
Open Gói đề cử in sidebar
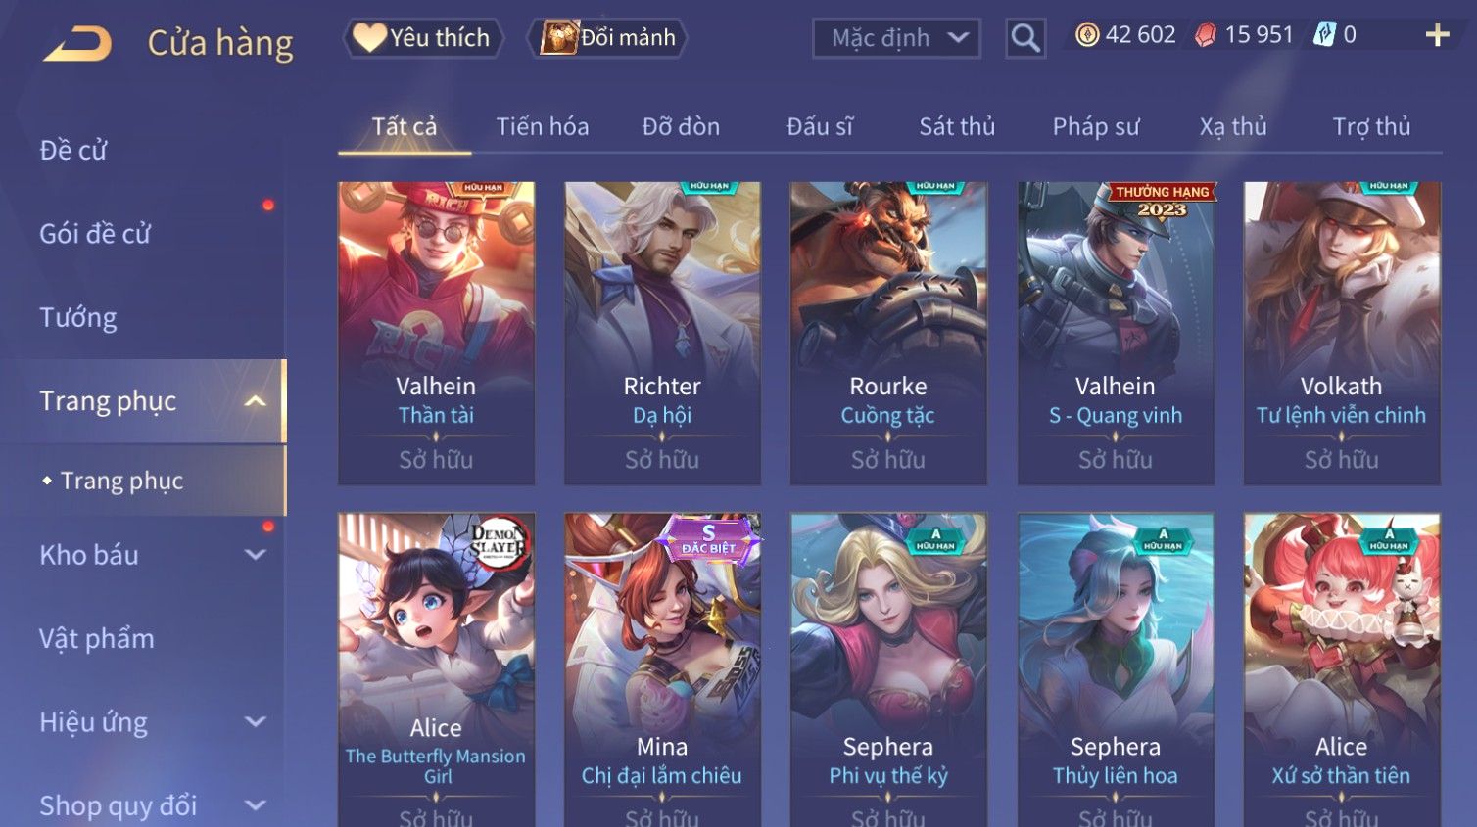(95, 234)
